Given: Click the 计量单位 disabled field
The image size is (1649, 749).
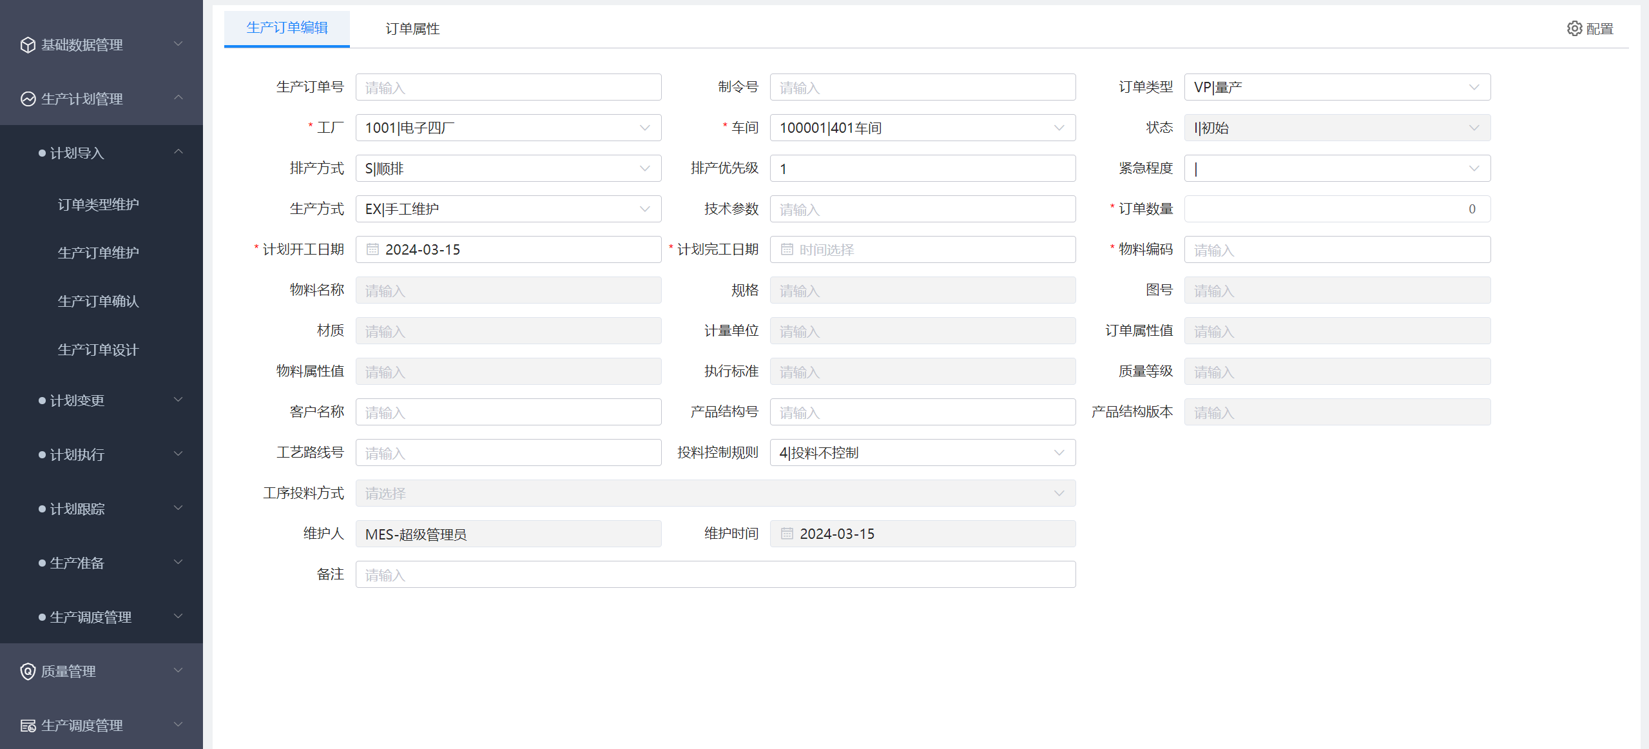Looking at the screenshot, I should 923,331.
